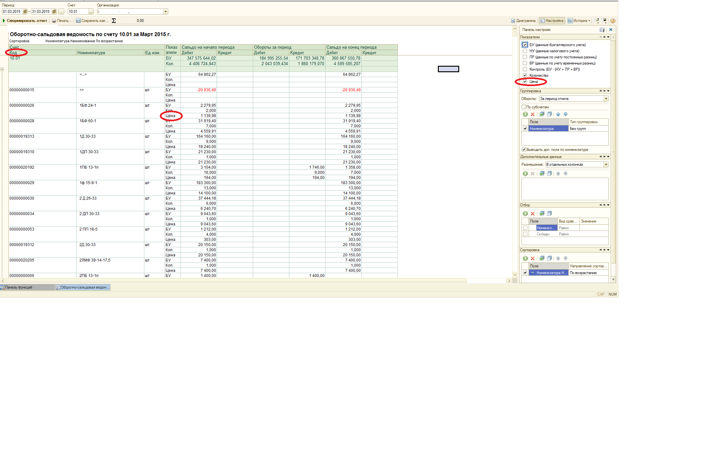Open the Размещение placement dropdown
713x454 pixels.
click(x=606, y=164)
